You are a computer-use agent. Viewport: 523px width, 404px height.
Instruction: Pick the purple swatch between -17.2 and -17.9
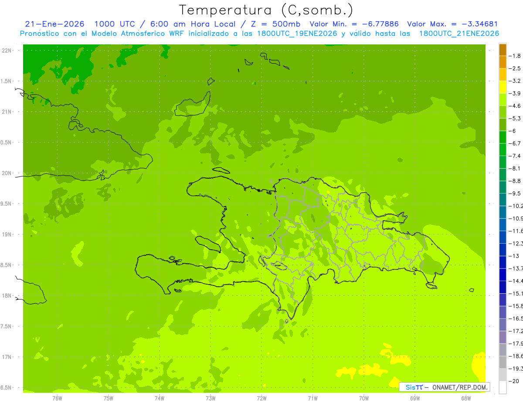pos(503,337)
